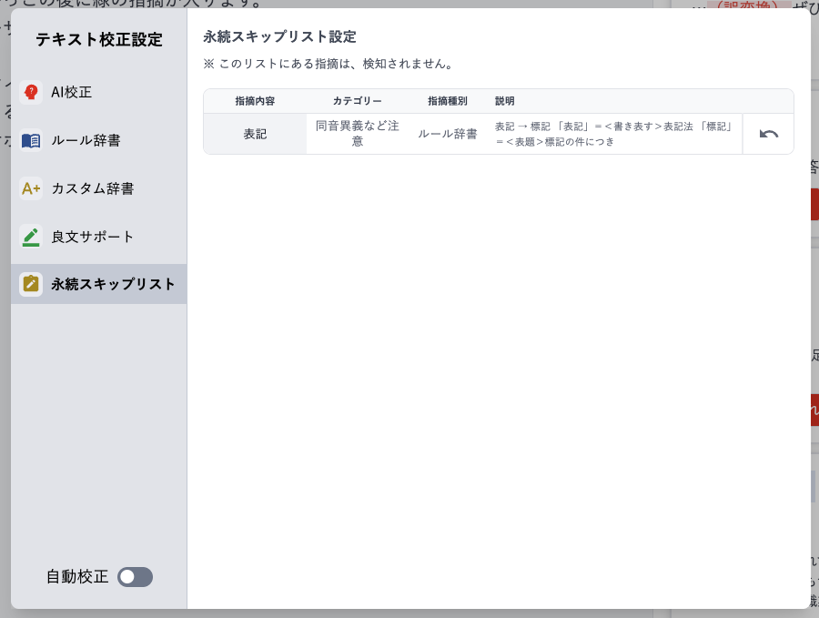Viewport: 819px width, 618px height.
Task: Select the 表記 cell in skip list
Action: [x=255, y=134]
